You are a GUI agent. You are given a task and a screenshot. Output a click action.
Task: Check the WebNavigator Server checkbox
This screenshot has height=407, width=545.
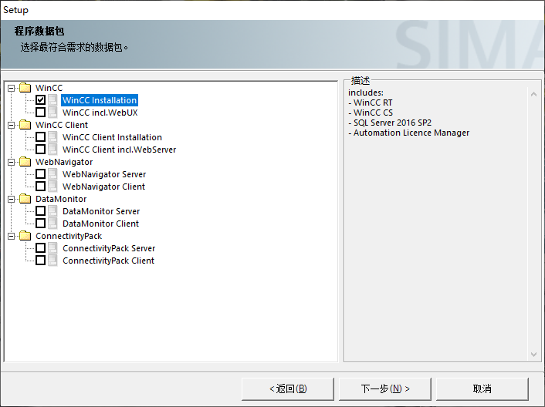tap(40, 174)
